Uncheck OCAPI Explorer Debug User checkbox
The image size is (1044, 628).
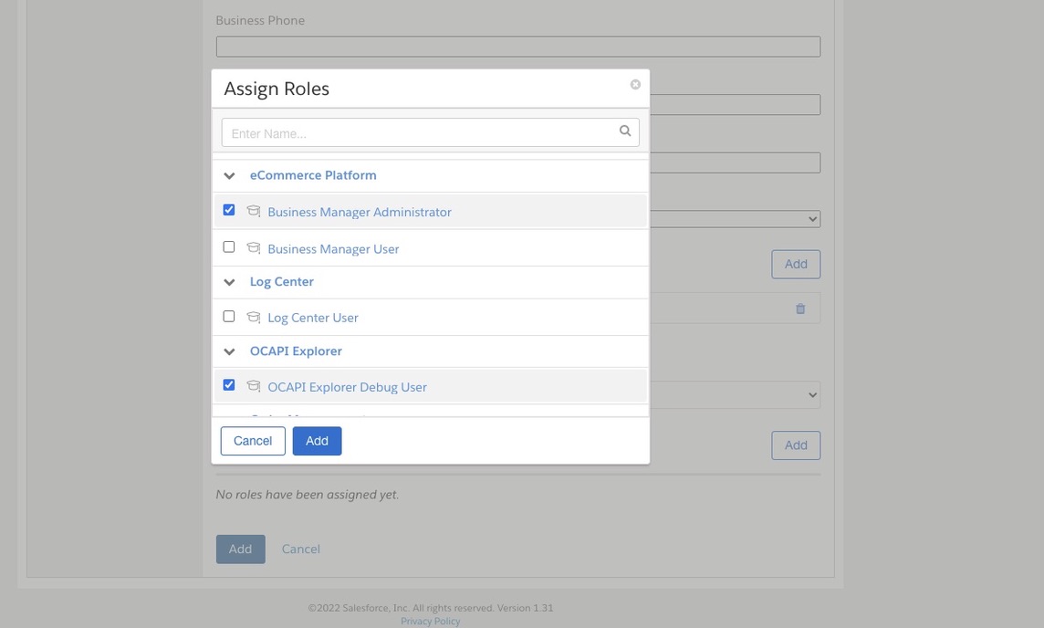(x=229, y=385)
